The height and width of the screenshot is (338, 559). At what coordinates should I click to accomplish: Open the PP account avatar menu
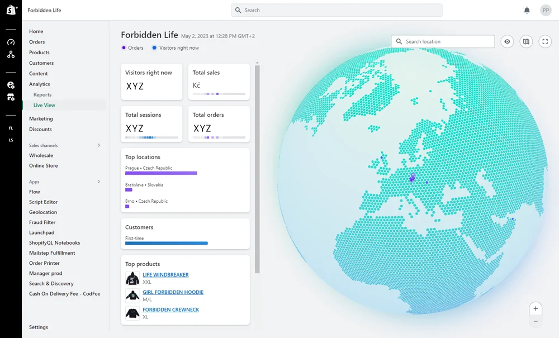point(546,10)
